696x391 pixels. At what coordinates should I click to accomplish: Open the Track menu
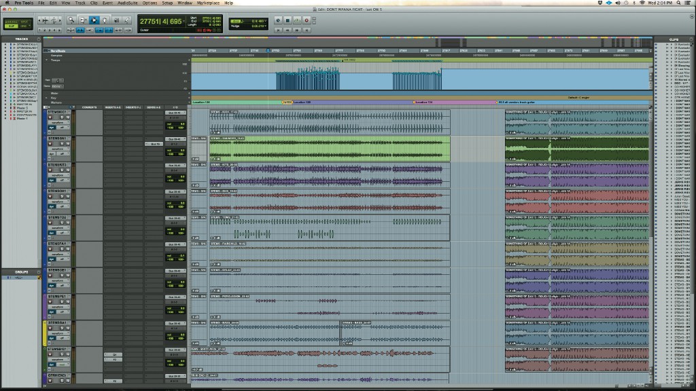[80, 3]
